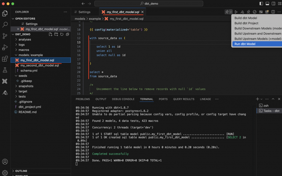Screen dimensions: 282x176
Task: Click the checkmark test icon in editor toolbar
Action: [x=255, y=12]
